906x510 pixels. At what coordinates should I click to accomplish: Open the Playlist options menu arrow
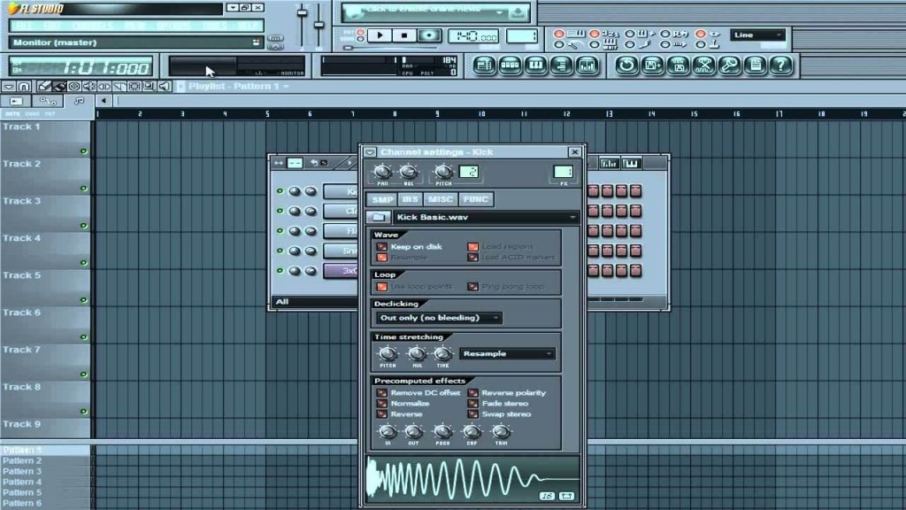pos(9,86)
